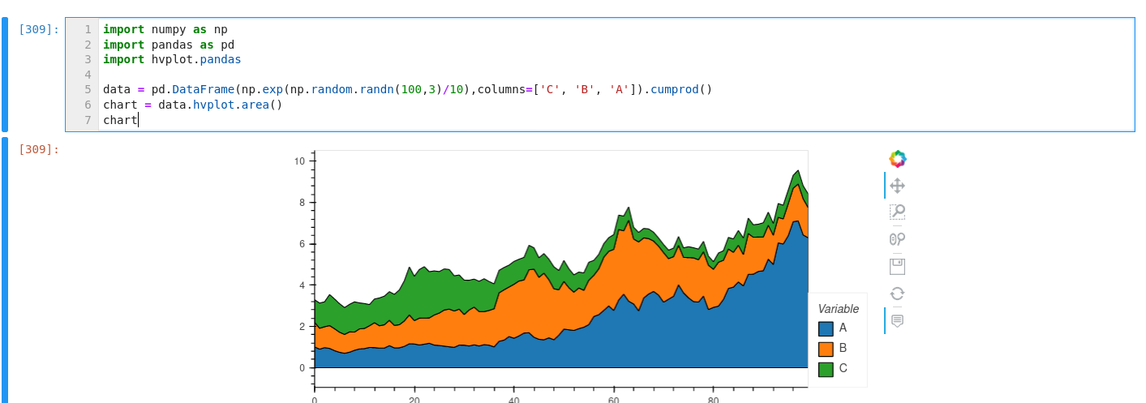Click the y-axis tick label 10
Image resolution: width=1146 pixels, height=403 pixels.
[299, 161]
